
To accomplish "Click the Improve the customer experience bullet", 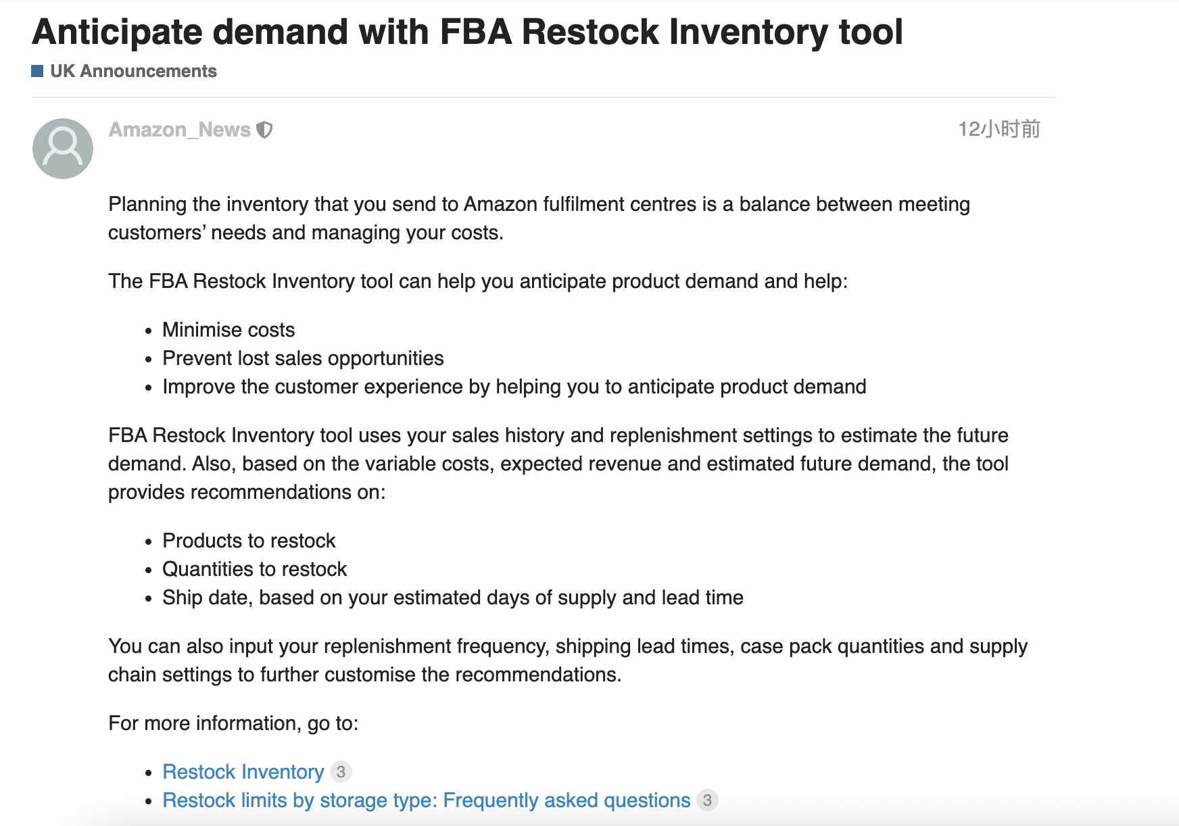I will [514, 387].
